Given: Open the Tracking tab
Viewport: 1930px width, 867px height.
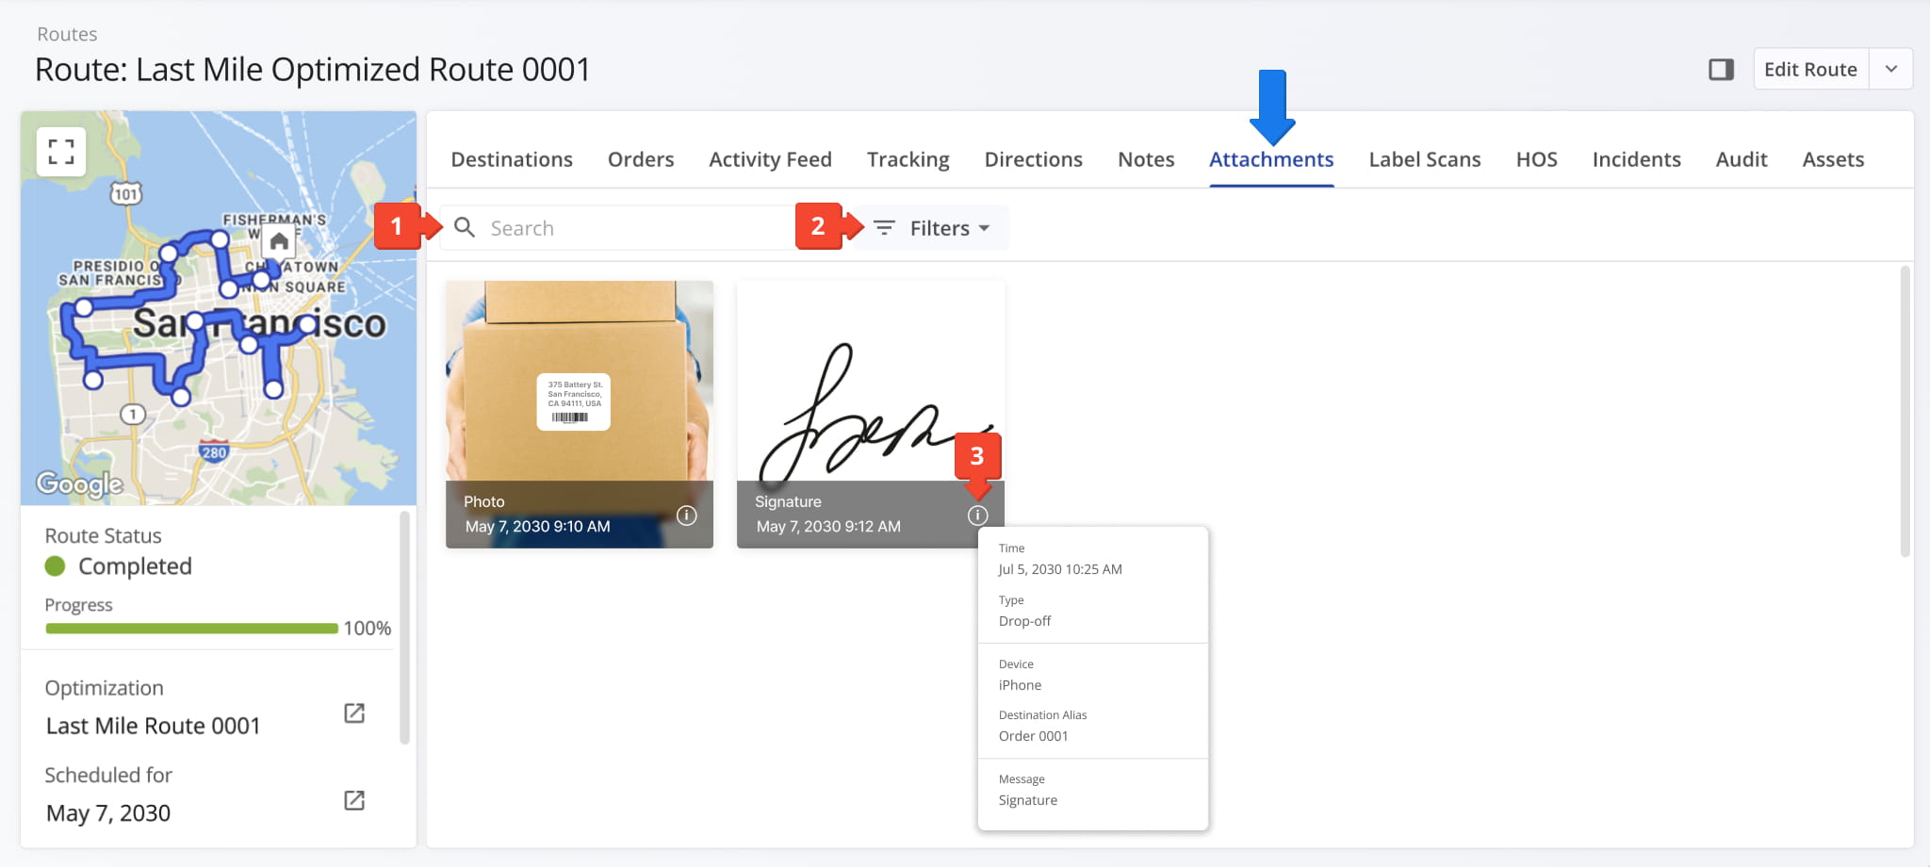Looking at the screenshot, I should 908,159.
